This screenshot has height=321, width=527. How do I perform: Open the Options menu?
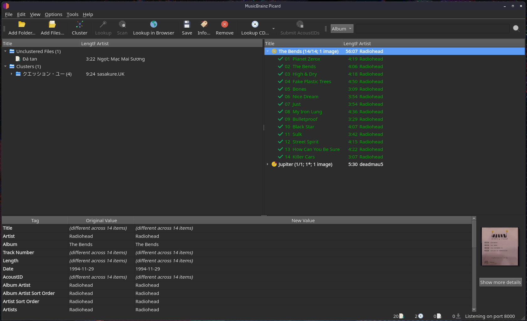pyautogui.click(x=53, y=14)
